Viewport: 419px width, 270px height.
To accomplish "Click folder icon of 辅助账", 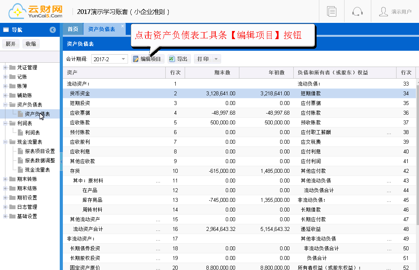I will coord(12,95).
